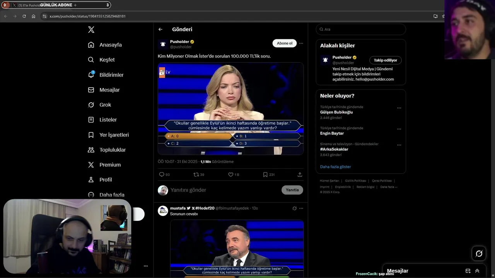Image resolution: width=495 pixels, height=278 pixels.
Task: Open Gizlilik Politikası footer link
Action: [x=355, y=181]
